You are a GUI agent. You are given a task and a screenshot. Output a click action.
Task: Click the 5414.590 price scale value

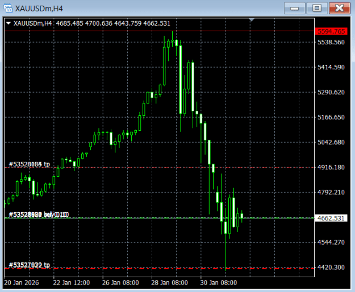[x=331, y=67]
